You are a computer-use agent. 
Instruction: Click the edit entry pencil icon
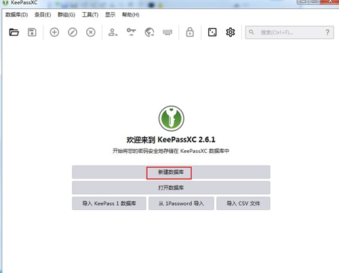click(x=73, y=33)
